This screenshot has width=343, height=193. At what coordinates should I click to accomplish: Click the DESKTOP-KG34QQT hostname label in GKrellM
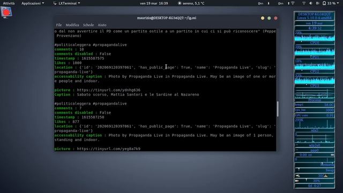pos(315,14)
